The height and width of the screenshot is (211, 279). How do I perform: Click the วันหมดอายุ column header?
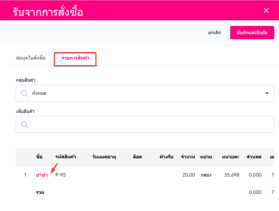104,157
